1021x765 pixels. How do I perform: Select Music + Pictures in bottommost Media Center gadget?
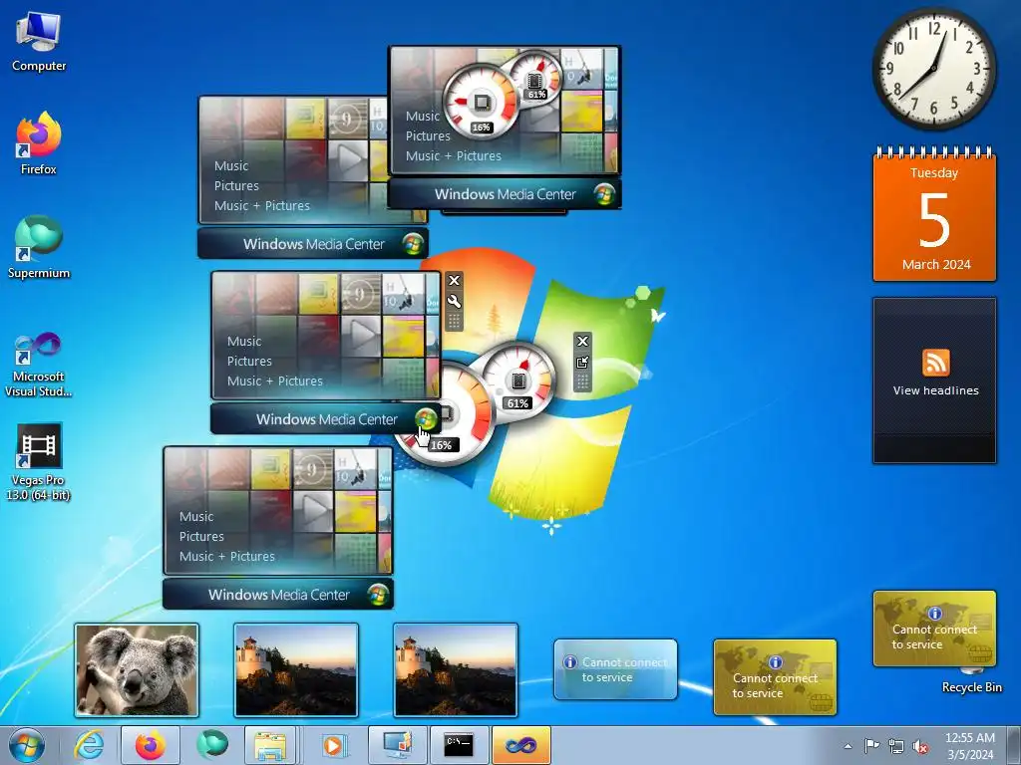(x=227, y=557)
